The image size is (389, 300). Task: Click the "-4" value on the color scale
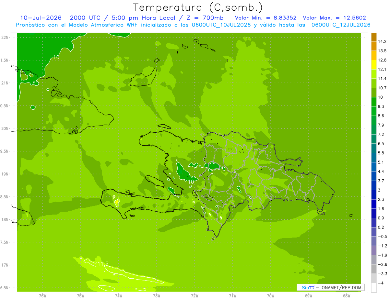tap(381, 283)
